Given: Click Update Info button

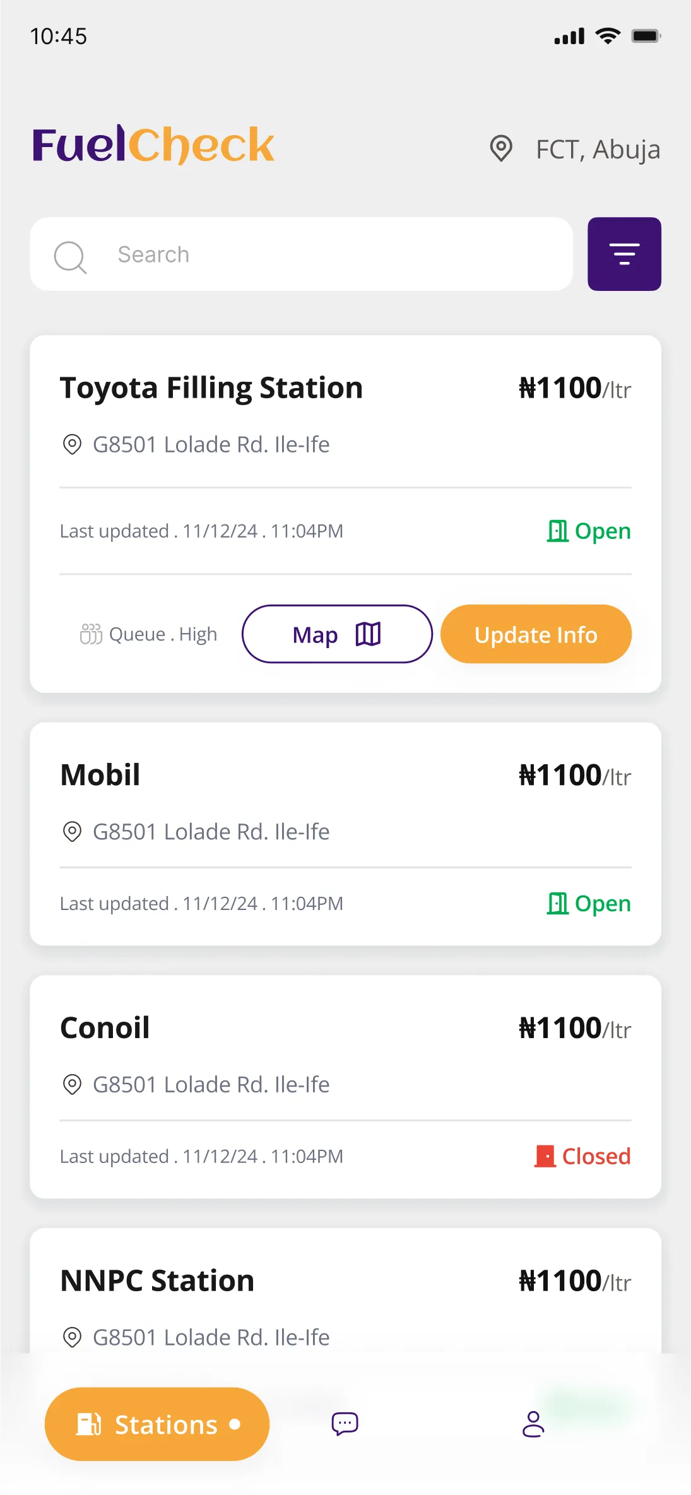Looking at the screenshot, I should (536, 634).
